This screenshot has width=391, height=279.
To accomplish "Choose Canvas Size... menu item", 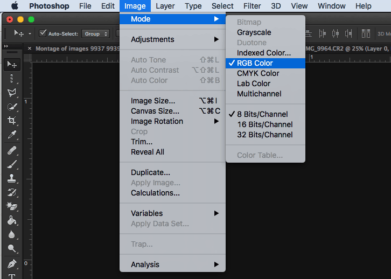I will tap(172, 111).
